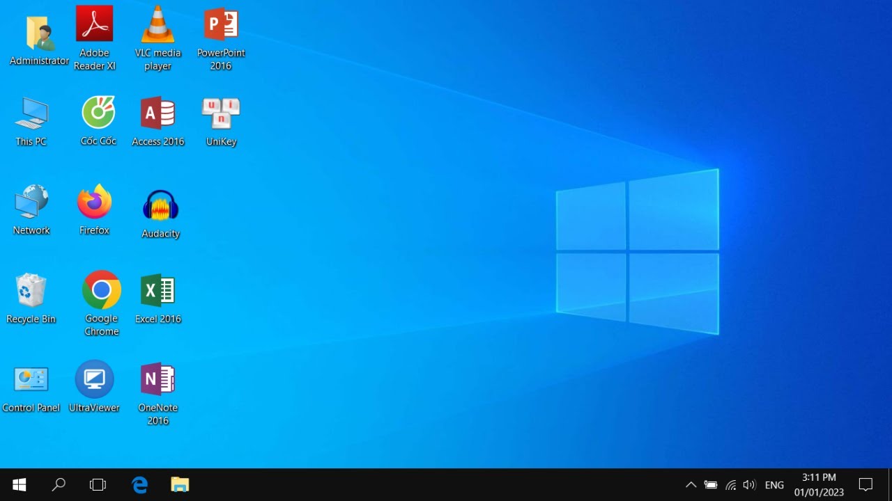Open File Explorer from the taskbar
The image size is (892, 501).
click(180, 485)
